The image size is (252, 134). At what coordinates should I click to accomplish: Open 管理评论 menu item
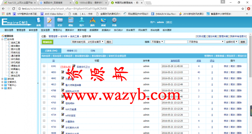57,30
